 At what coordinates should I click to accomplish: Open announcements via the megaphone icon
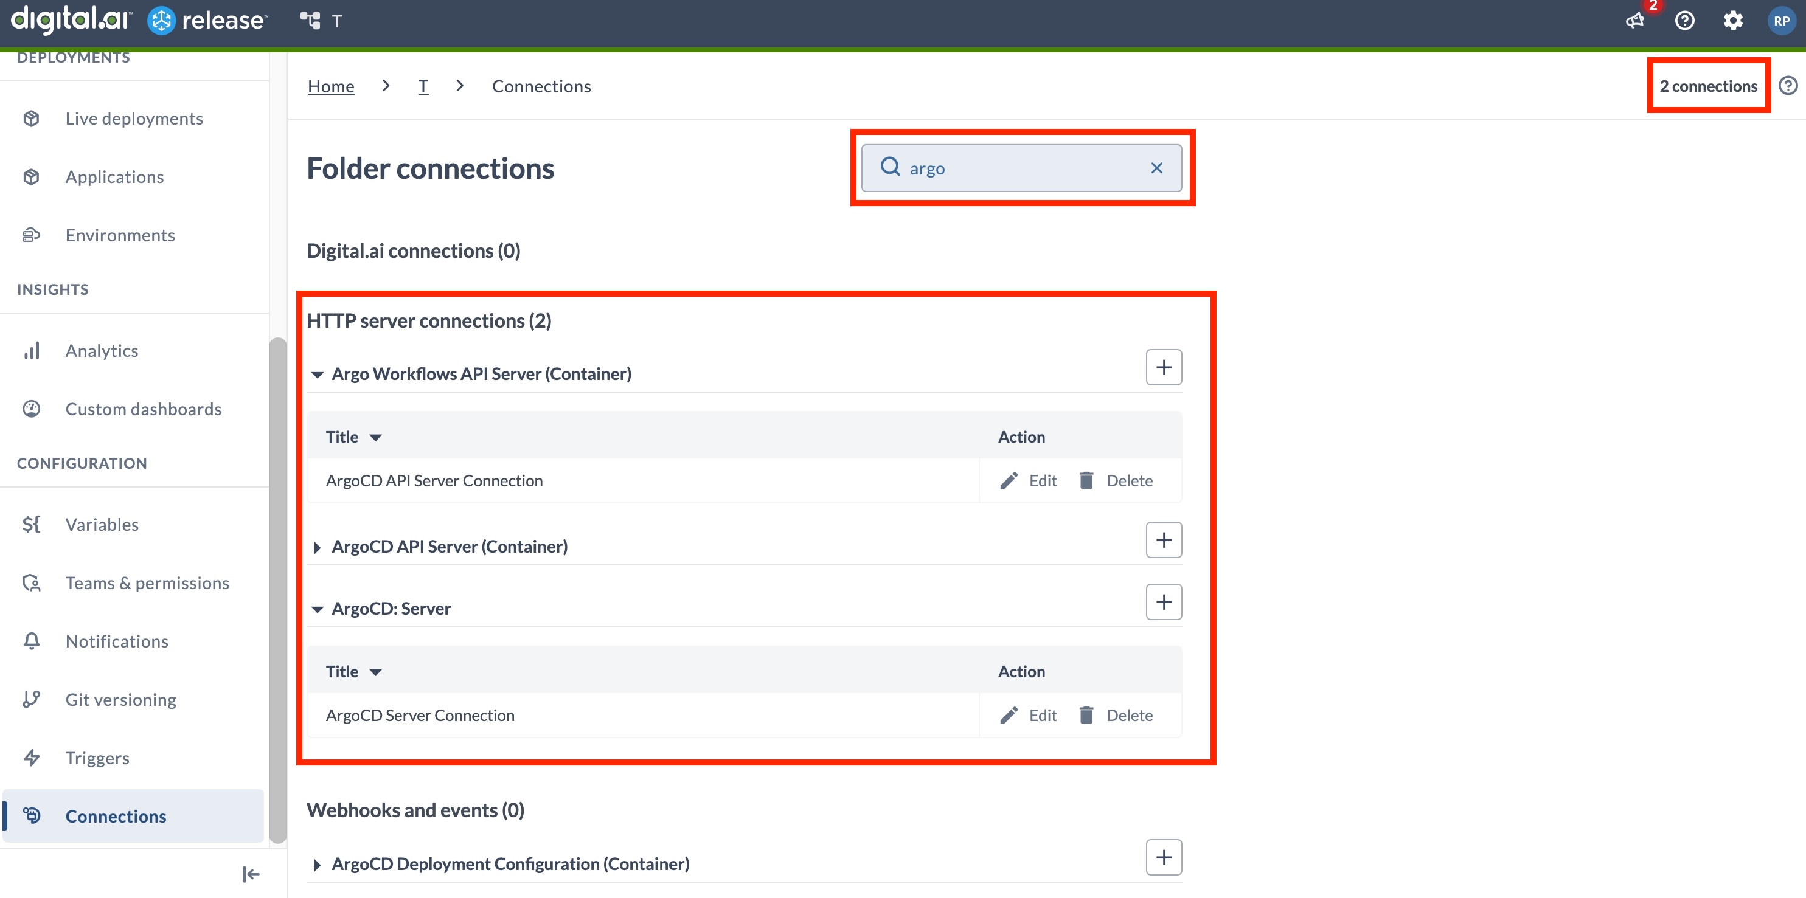coord(1635,21)
